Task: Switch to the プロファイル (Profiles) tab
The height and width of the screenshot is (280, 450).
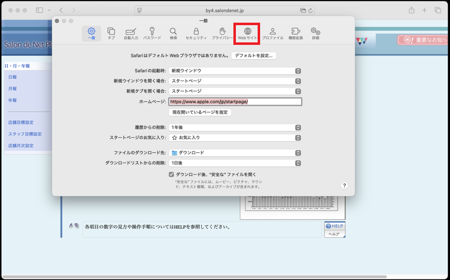Action: 272,33
